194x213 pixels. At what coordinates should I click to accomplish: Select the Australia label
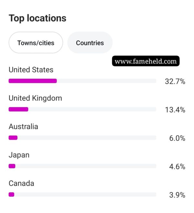click(23, 127)
